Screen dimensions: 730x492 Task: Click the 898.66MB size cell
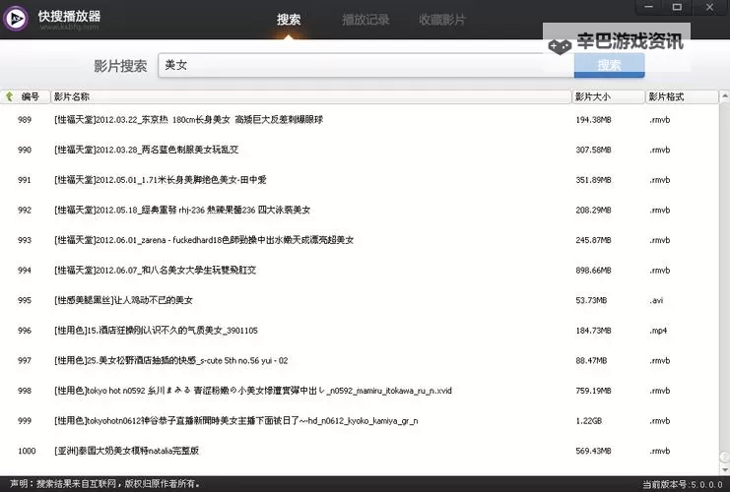coord(593,271)
